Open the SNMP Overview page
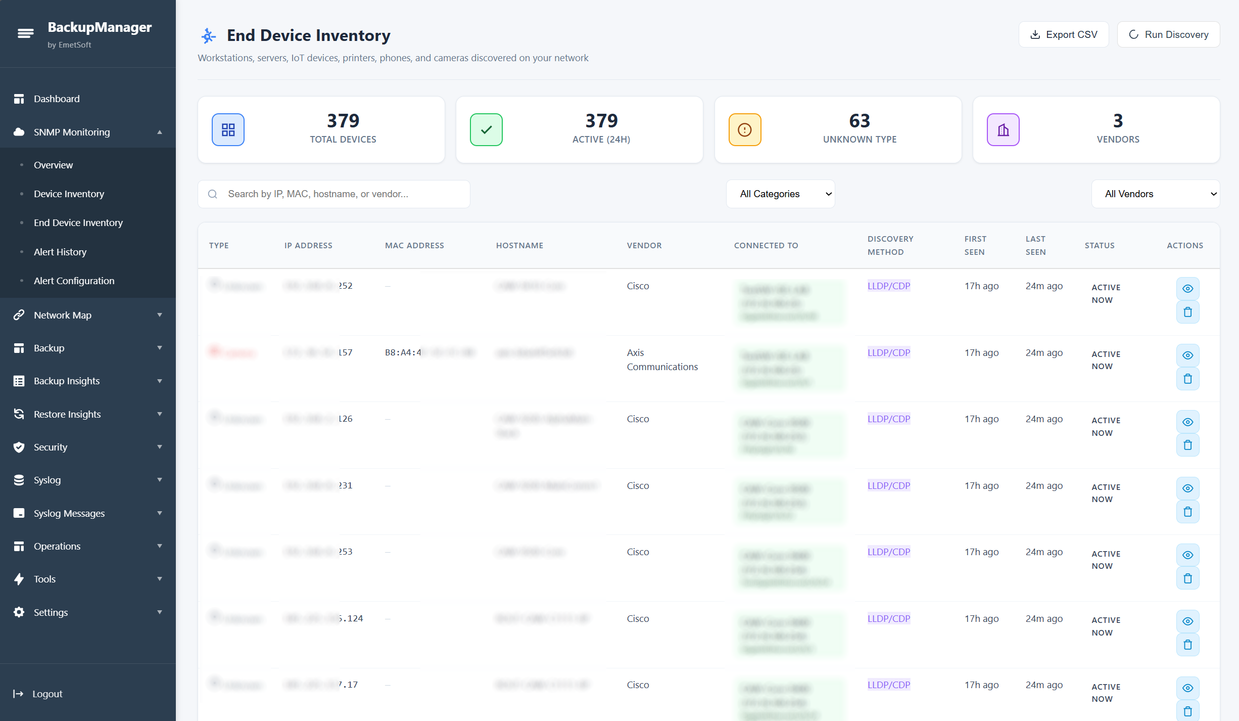The image size is (1239, 721). click(x=53, y=165)
